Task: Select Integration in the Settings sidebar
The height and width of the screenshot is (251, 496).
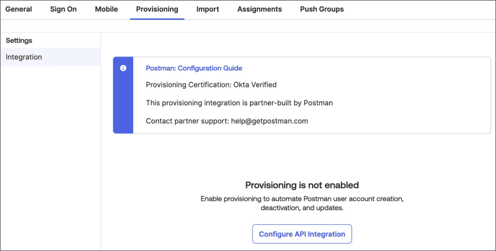Action: (x=24, y=57)
